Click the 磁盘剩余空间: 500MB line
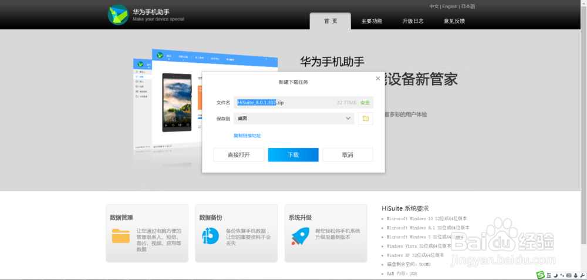587x280 pixels. 409,264
